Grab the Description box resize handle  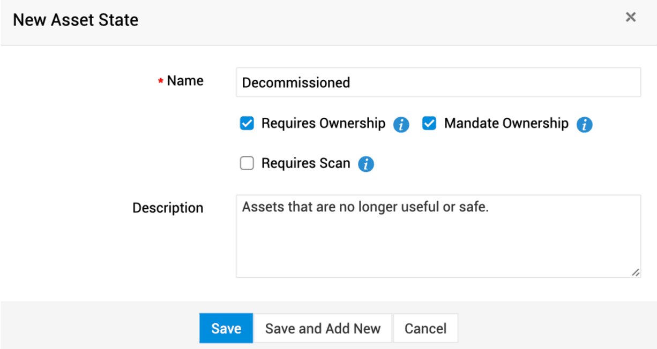pos(635,272)
